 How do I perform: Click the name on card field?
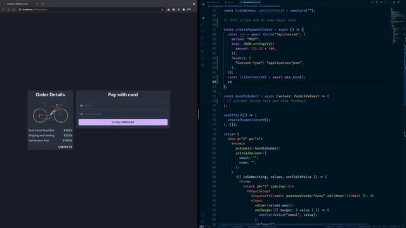pyautogui.click(x=123, y=114)
